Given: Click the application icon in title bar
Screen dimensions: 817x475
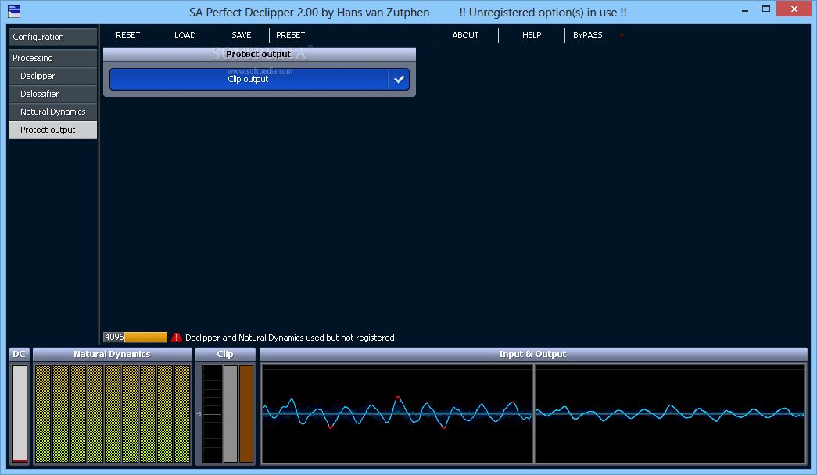Looking at the screenshot, I should point(14,12).
